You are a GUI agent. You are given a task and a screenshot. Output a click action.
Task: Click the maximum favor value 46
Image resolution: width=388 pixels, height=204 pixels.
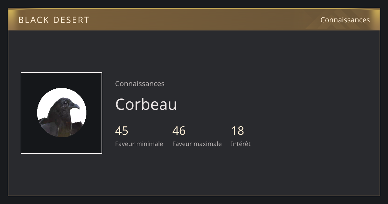click(179, 131)
